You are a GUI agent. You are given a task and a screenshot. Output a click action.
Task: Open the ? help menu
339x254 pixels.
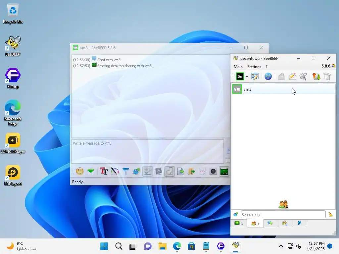click(x=266, y=67)
